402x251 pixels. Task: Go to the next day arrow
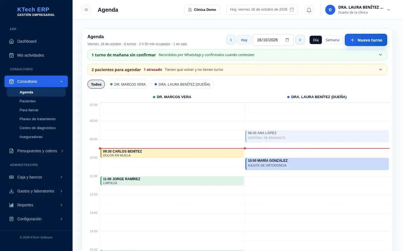click(300, 40)
